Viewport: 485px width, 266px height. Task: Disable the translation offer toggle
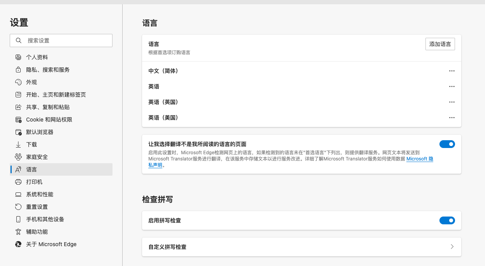(x=447, y=144)
